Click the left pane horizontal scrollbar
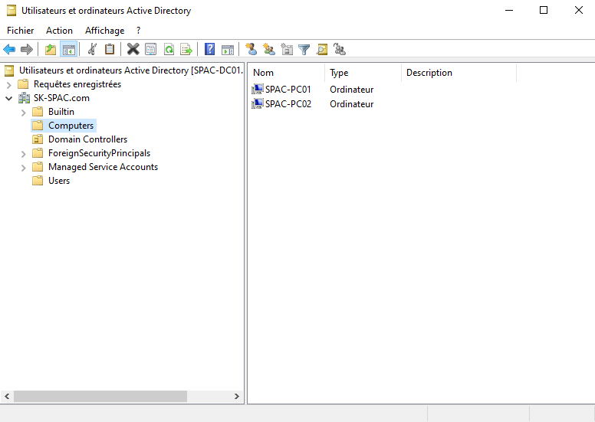Image resolution: width=595 pixels, height=422 pixels. click(100, 397)
